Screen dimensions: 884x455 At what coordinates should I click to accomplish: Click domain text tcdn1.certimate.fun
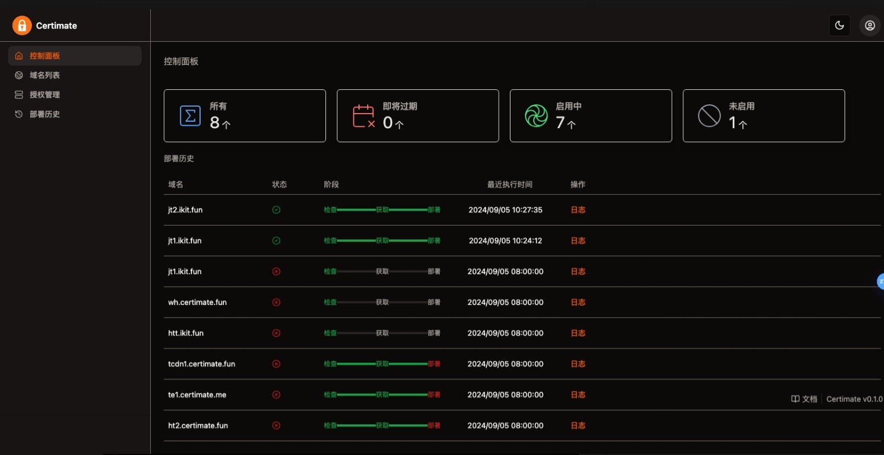pos(201,364)
